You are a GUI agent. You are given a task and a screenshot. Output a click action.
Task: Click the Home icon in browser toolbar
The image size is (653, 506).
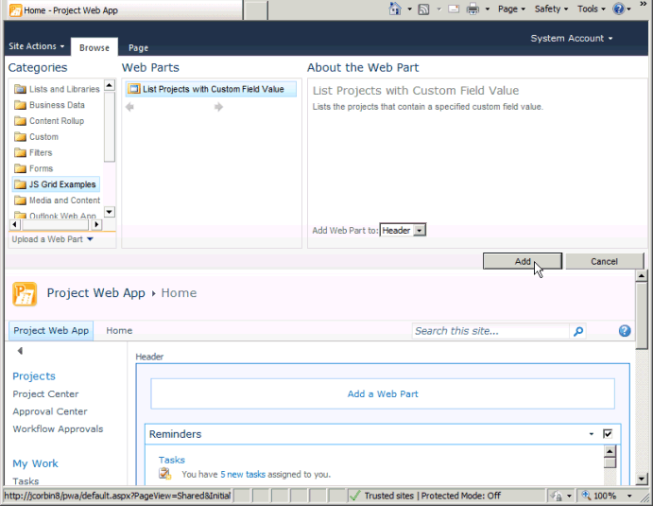tap(395, 9)
